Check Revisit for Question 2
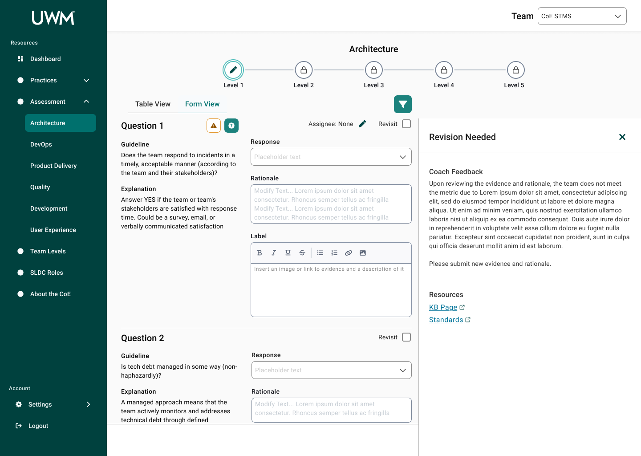 click(406, 337)
